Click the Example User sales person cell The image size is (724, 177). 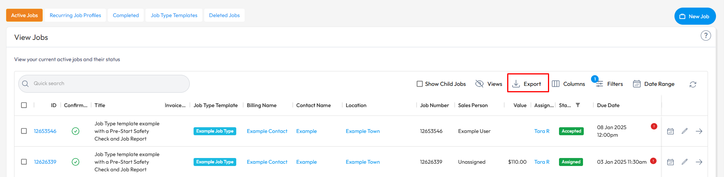coord(474,131)
